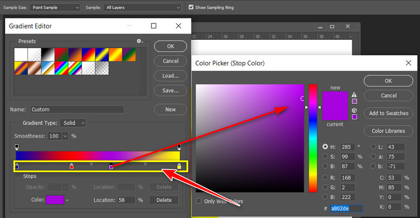
Task: Select the right opacity stop above gradient
Action: pos(179,147)
